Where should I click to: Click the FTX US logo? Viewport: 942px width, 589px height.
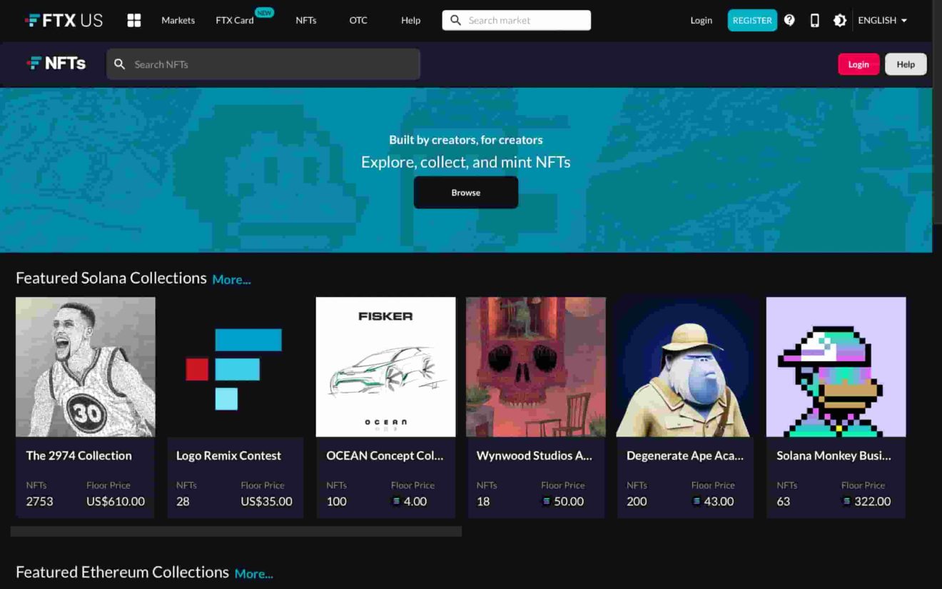tap(64, 20)
